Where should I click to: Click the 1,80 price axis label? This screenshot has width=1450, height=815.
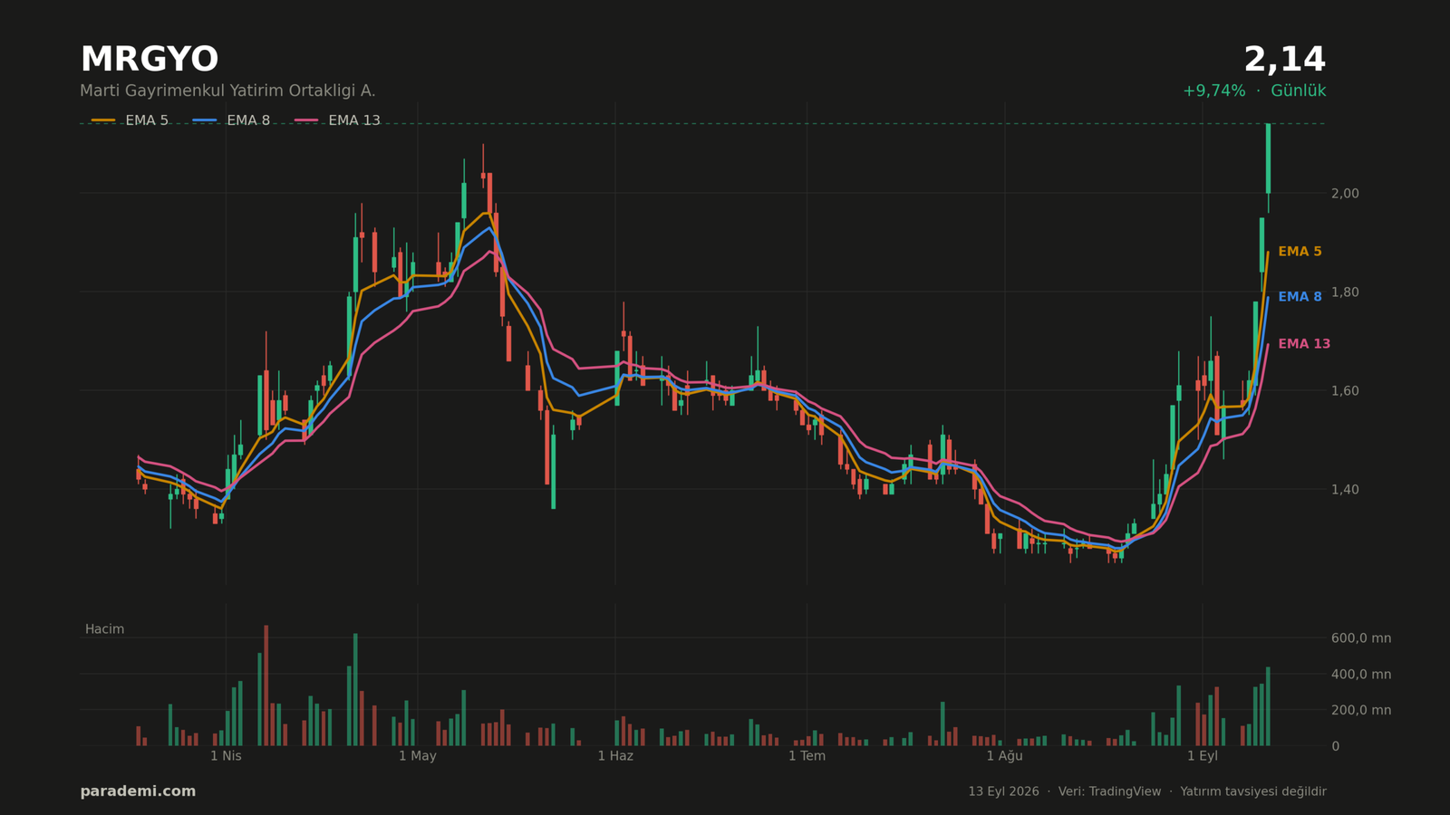(x=1345, y=292)
